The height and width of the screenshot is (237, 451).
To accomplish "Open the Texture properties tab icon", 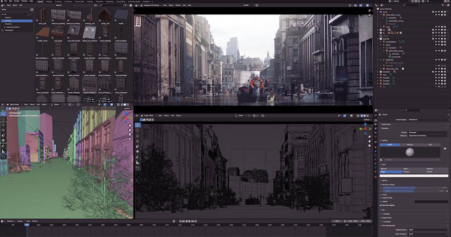I will 375,177.
